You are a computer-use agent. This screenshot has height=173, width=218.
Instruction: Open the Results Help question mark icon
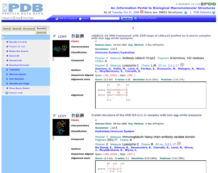click(4, 93)
